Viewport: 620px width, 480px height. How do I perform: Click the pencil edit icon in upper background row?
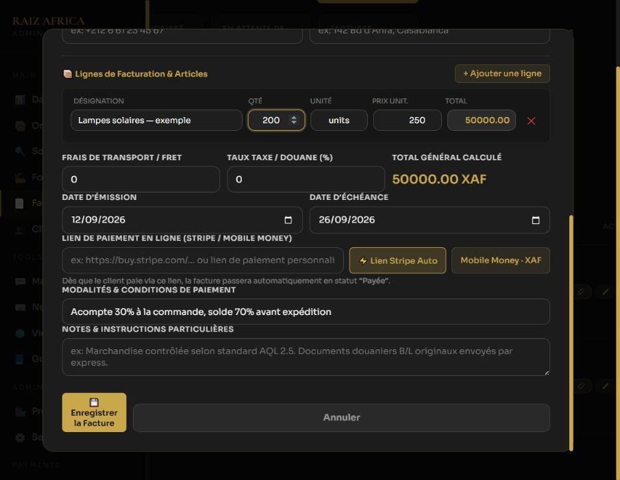(606, 292)
